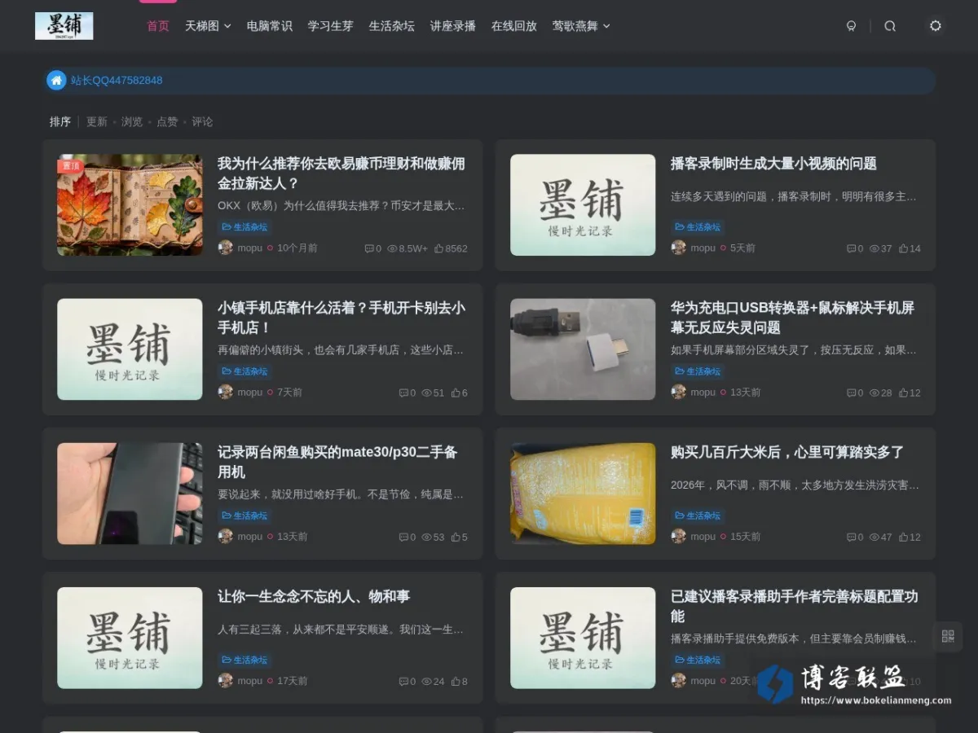Viewport: 978px width, 733px height.
Task: Sort posts by 评论
Action: coord(202,121)
